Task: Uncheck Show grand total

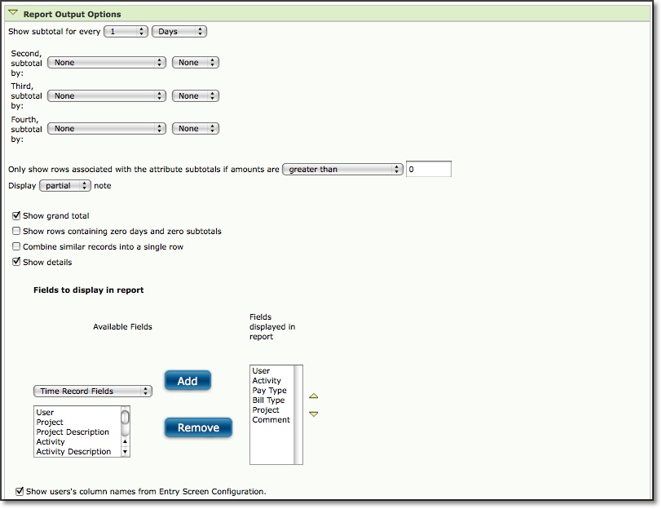Action: pyautogui.click(x=16, y=215)
